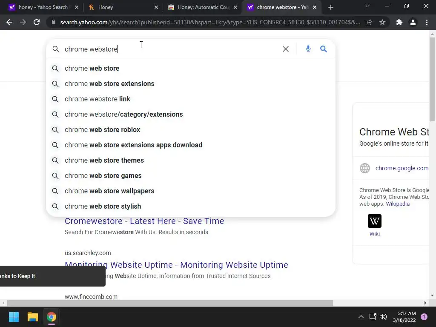Screen dimensions: 436x327
Task: Click the horizontal scrollbar thumb
Action: (x=170, y=303)
